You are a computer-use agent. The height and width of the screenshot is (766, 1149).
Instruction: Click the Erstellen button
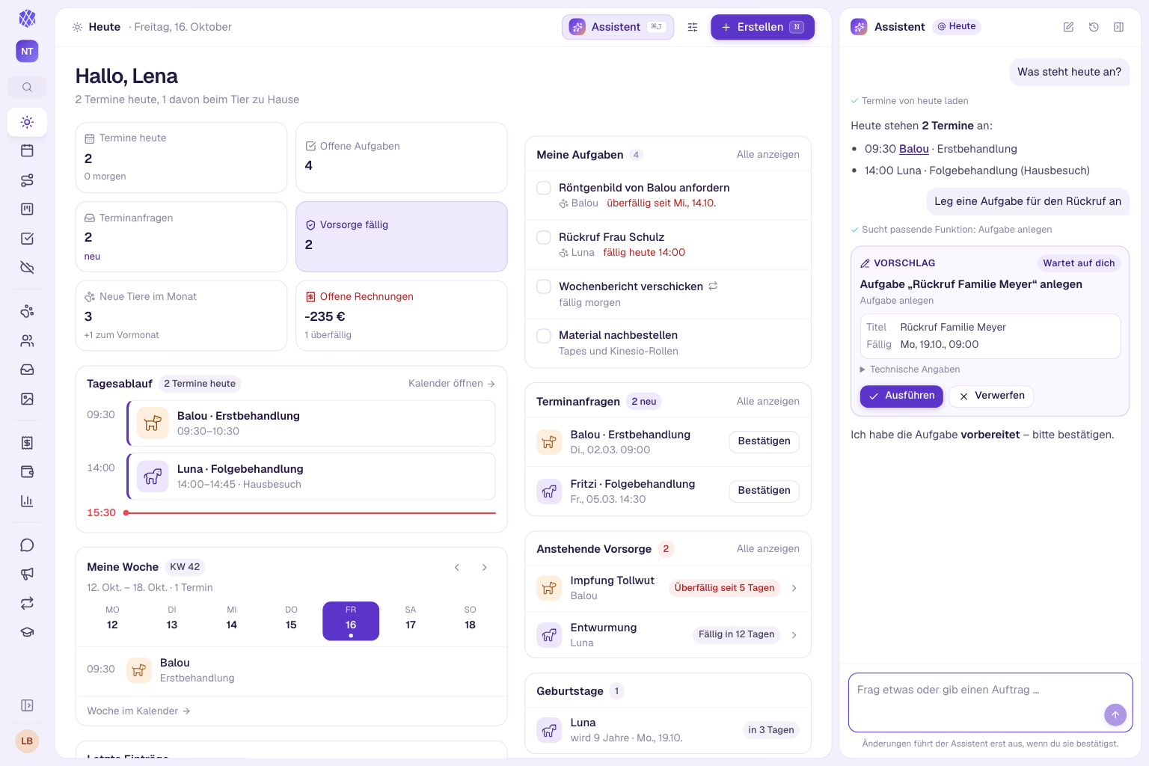tap(762, 27)
